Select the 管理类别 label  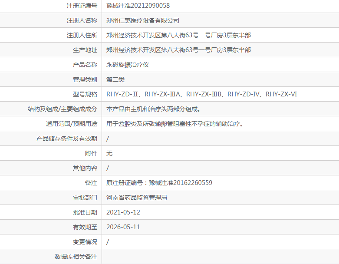coord(85,79)
